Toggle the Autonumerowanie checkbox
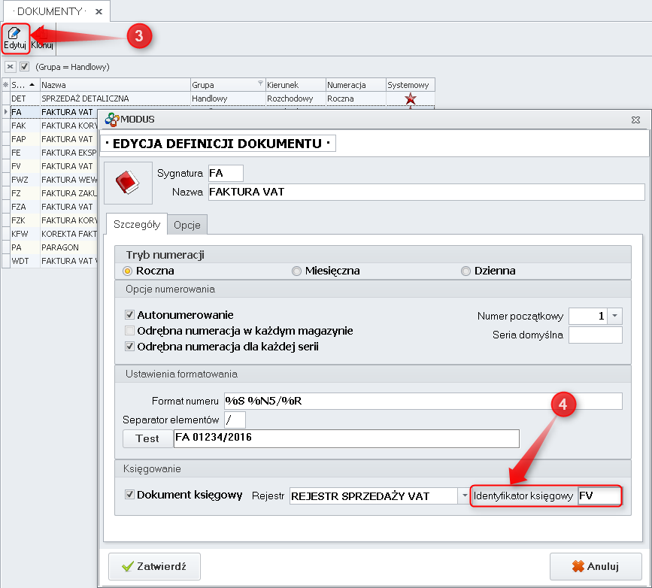 point(129,315)
